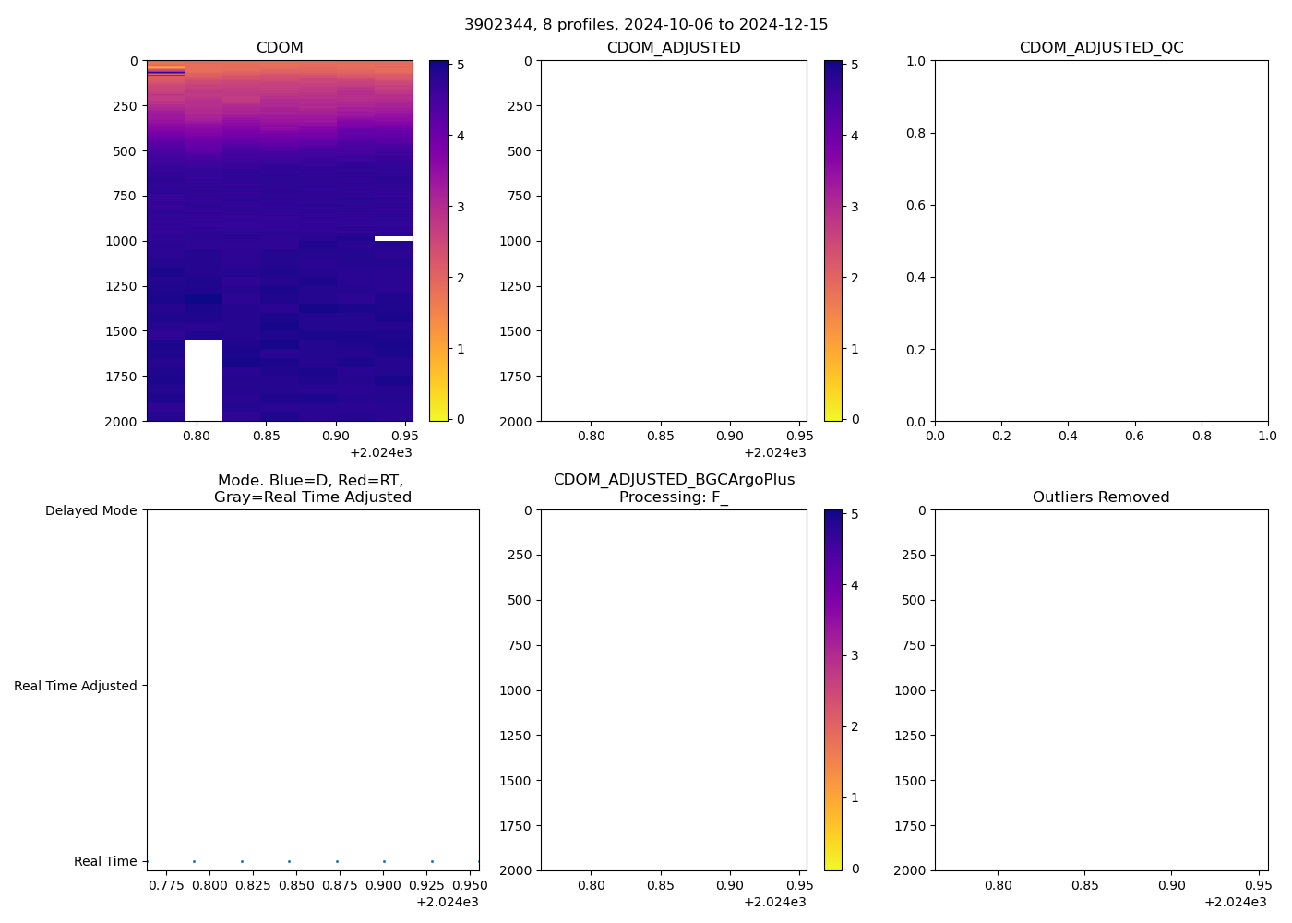Select the CDOM_ADJUSTED plot title
1292x923 pixels.
click(674, 48)
